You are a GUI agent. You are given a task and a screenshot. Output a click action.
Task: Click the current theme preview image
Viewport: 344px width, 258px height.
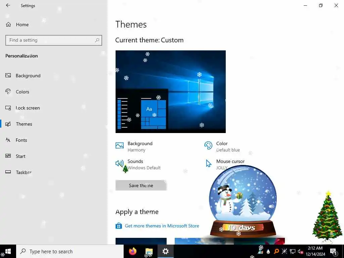(x=170, y=92)
